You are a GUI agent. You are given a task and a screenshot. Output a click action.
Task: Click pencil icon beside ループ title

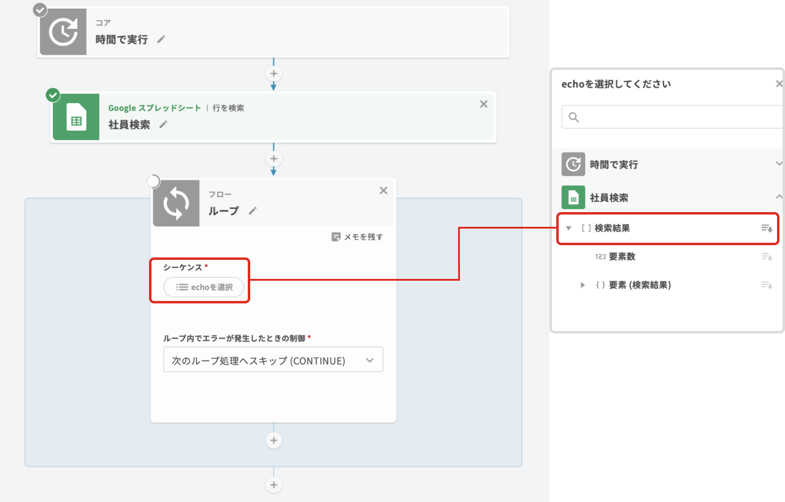253,210
